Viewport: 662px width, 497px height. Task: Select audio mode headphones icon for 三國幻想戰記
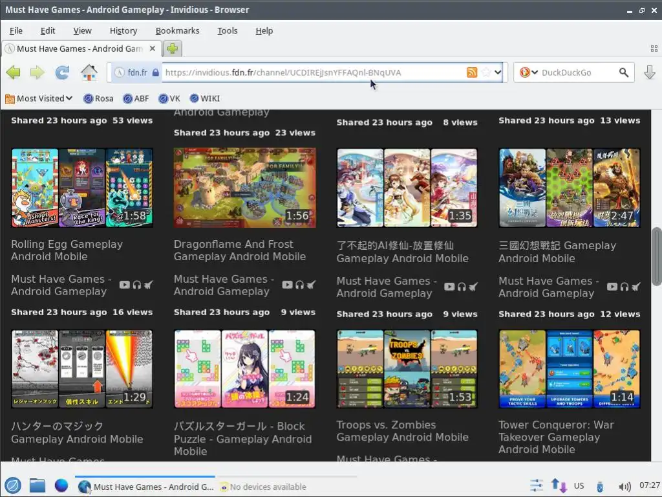pos(624,287)
